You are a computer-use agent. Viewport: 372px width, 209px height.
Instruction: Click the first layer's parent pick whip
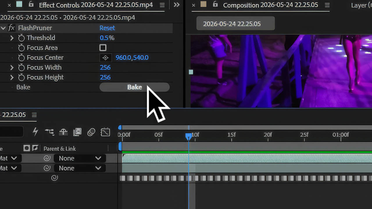tap(47, 158)
